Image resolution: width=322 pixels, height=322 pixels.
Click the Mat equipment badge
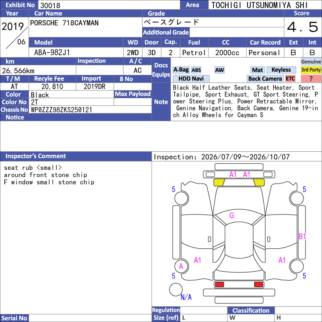[257, 70]
